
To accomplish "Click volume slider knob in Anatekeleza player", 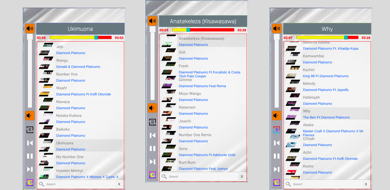I will point(152,29).
